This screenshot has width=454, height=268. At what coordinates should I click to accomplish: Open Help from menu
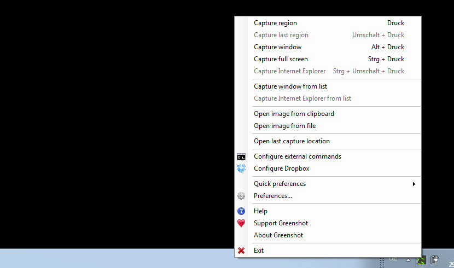pos(328,211)
